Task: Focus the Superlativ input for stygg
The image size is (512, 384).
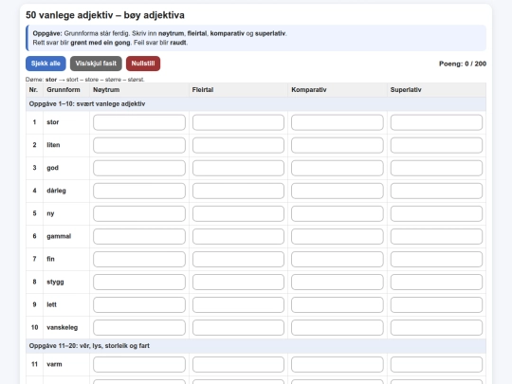Action: [x=436, y=283]
